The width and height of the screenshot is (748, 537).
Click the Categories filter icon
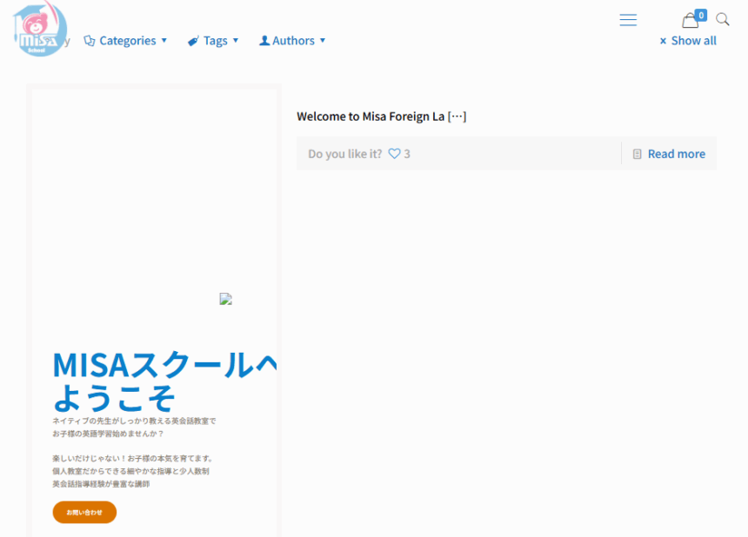(89, 41)
